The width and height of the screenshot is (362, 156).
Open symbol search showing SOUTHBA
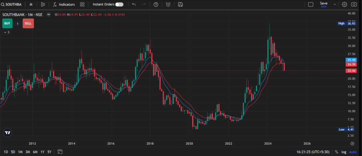tap(12, 4)
